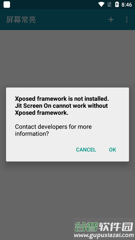Confirm the dialog with OK
Image resolution: width=135 pixels, height=240 pixels.
pos(112,150)
